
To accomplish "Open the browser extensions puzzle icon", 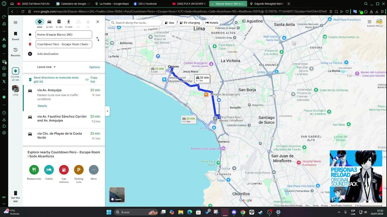I will pos(366,11).
